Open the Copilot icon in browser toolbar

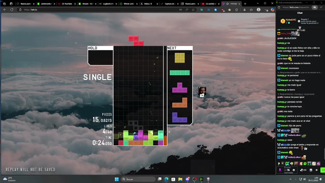(x=272, y=10)
